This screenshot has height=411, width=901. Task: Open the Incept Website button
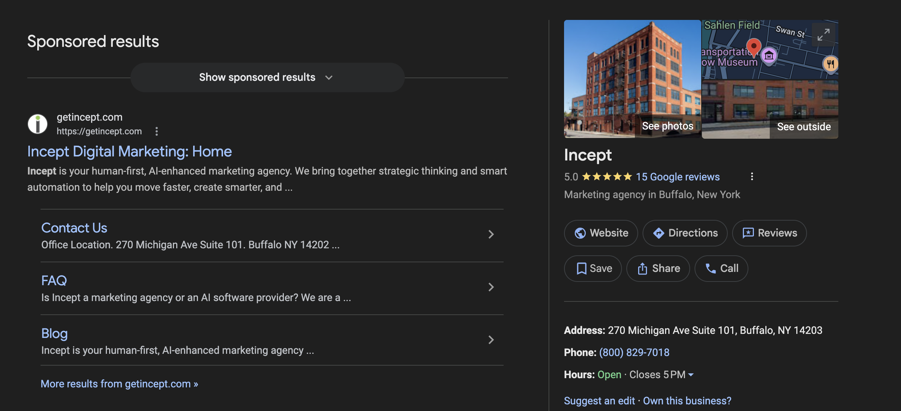601,233
